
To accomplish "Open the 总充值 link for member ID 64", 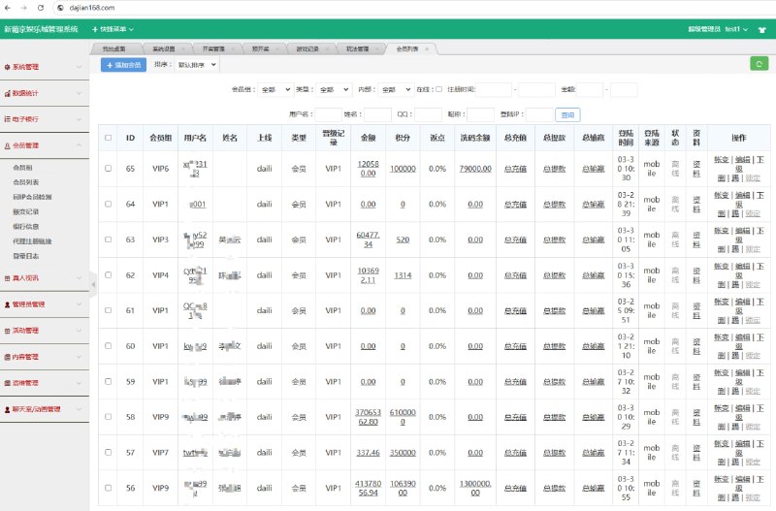I will [515, 205].
